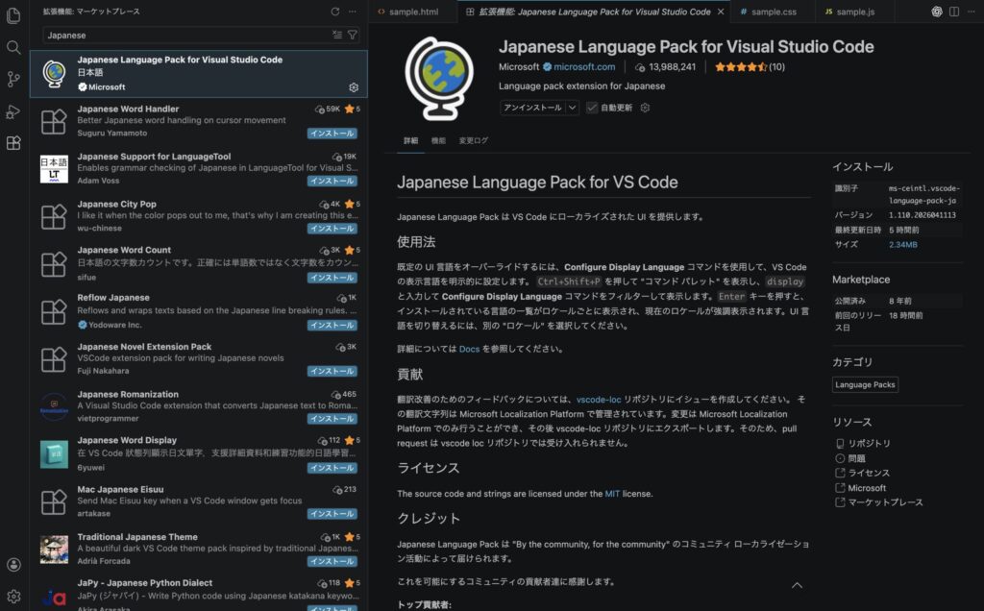Click the filter extensions funnel icon
Viewport: 984px width, 611px height.
(353, 35)
